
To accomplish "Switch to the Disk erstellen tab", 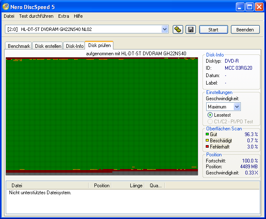I will [48, 46].
